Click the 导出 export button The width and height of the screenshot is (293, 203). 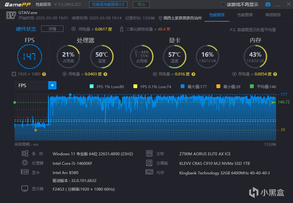click(x=141, y=4)
